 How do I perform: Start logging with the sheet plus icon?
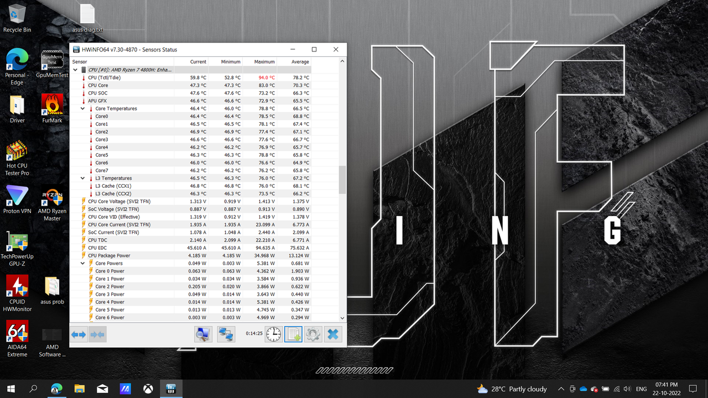[293, 334]
